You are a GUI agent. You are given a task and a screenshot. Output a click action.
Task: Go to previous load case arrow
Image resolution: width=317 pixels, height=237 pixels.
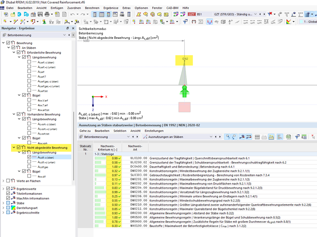[260, 14]
